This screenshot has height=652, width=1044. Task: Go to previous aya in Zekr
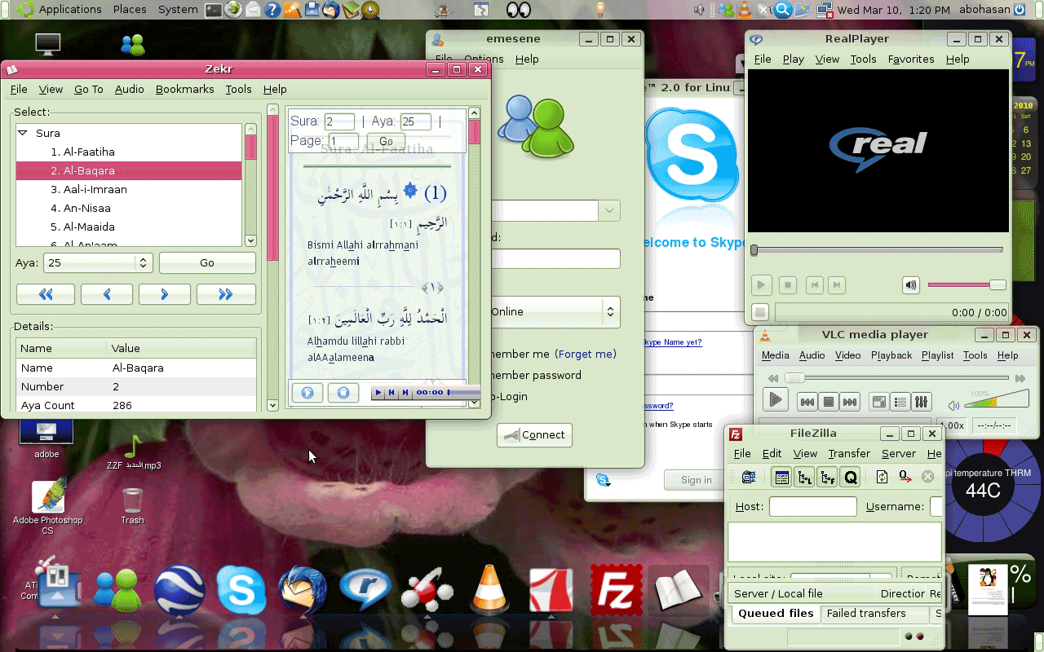pyautogui.click(x=107, y=294)
